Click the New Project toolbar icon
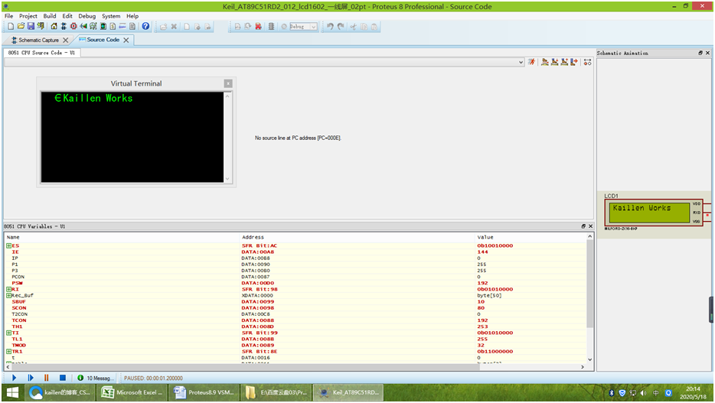Image resolution: width=715 pixels, height=403 pixels. (x=11, y=27)
